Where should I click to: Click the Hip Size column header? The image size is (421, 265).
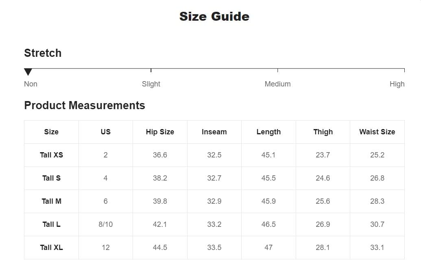160,132
